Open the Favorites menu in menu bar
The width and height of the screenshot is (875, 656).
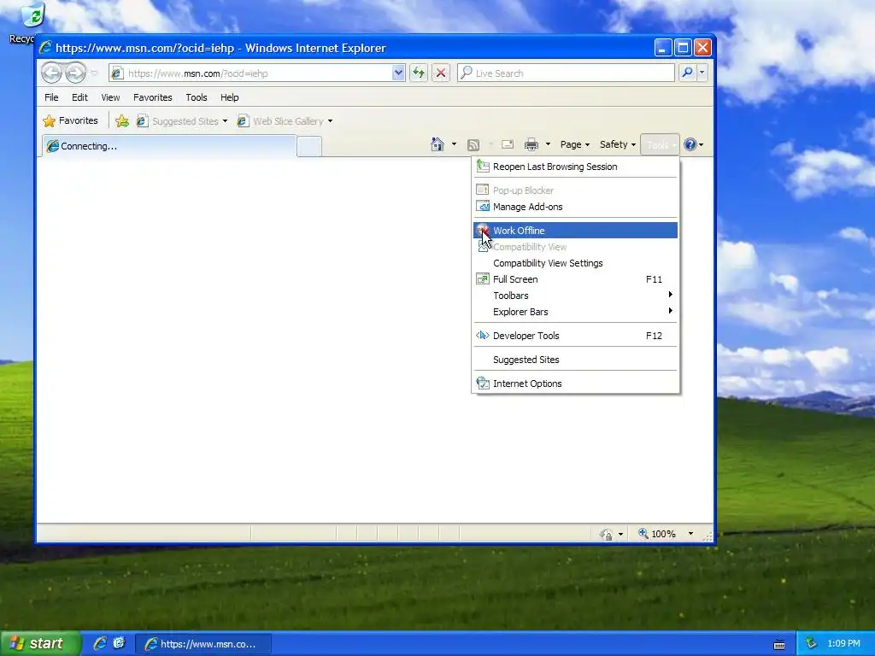(153, 97)
